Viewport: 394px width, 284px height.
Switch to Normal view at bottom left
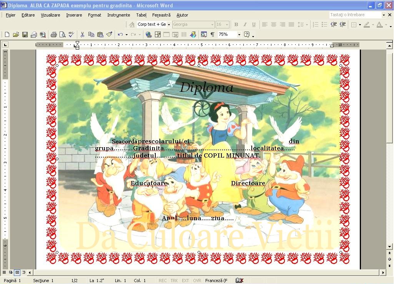point(4,272)
